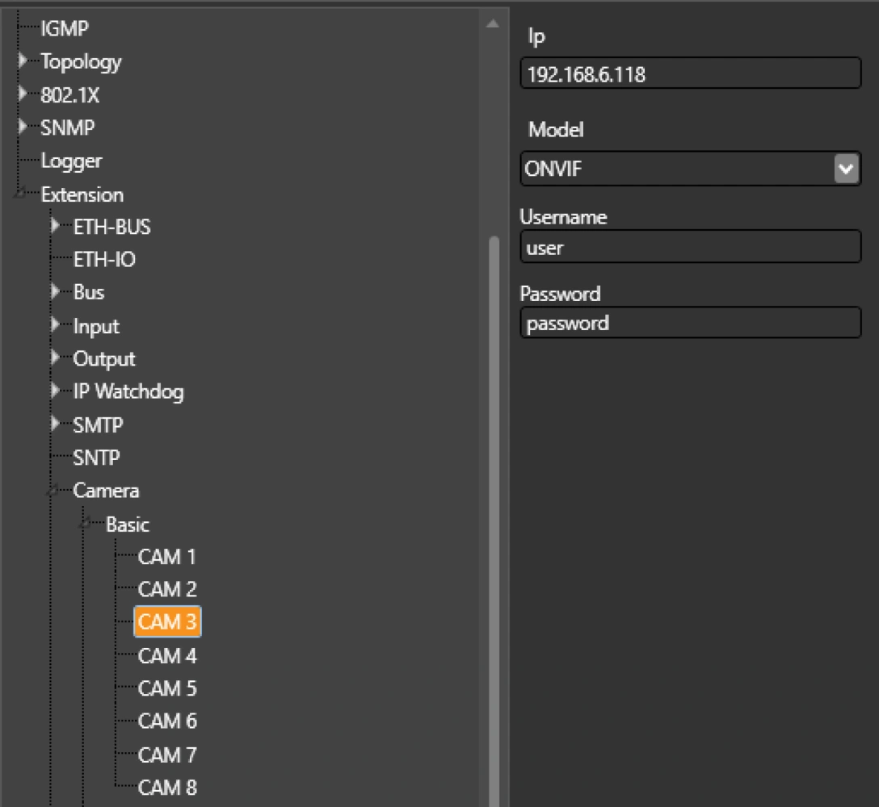This screenshot has height=807, width=879.
Task: Collapse the Camera tree node
Action: pos(53,491)
